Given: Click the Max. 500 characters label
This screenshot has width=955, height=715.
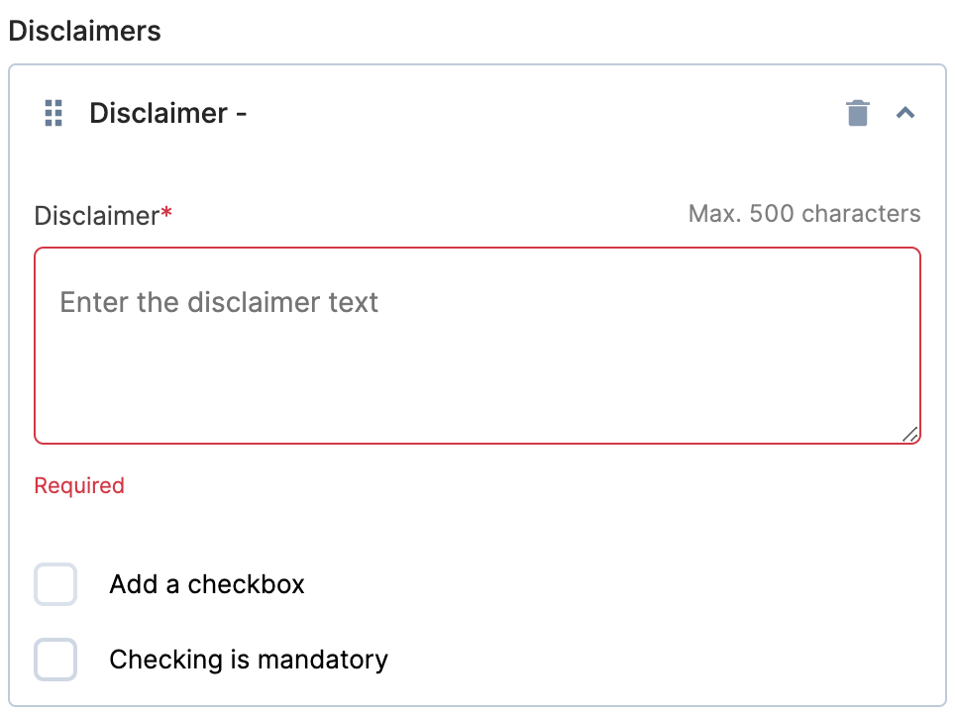Looking at the screenshot, I should click(804, 213).
